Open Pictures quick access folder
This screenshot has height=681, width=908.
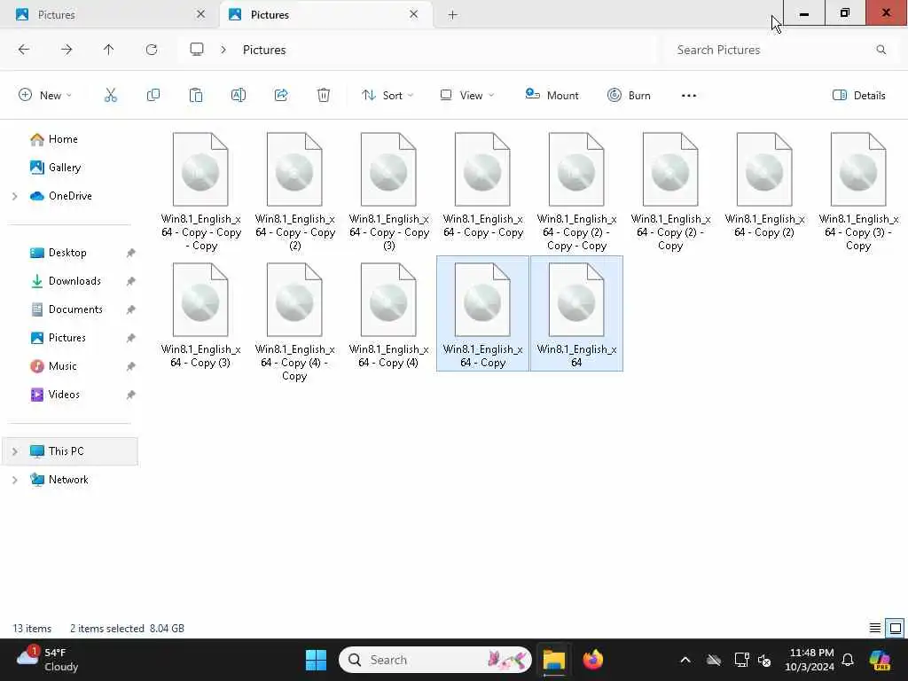pyautogui.click(x=67, y=338)
